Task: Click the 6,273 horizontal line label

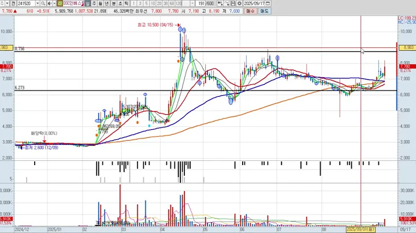Action: tap(20, 88)
